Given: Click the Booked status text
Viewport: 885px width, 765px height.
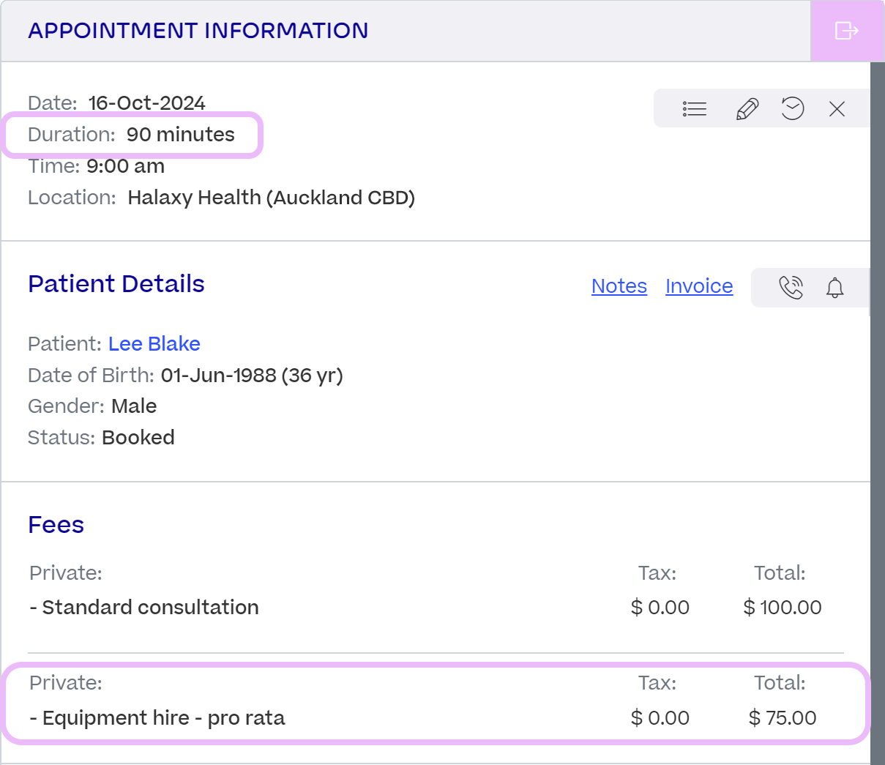Looking at the screenshot, I should 138,438.
